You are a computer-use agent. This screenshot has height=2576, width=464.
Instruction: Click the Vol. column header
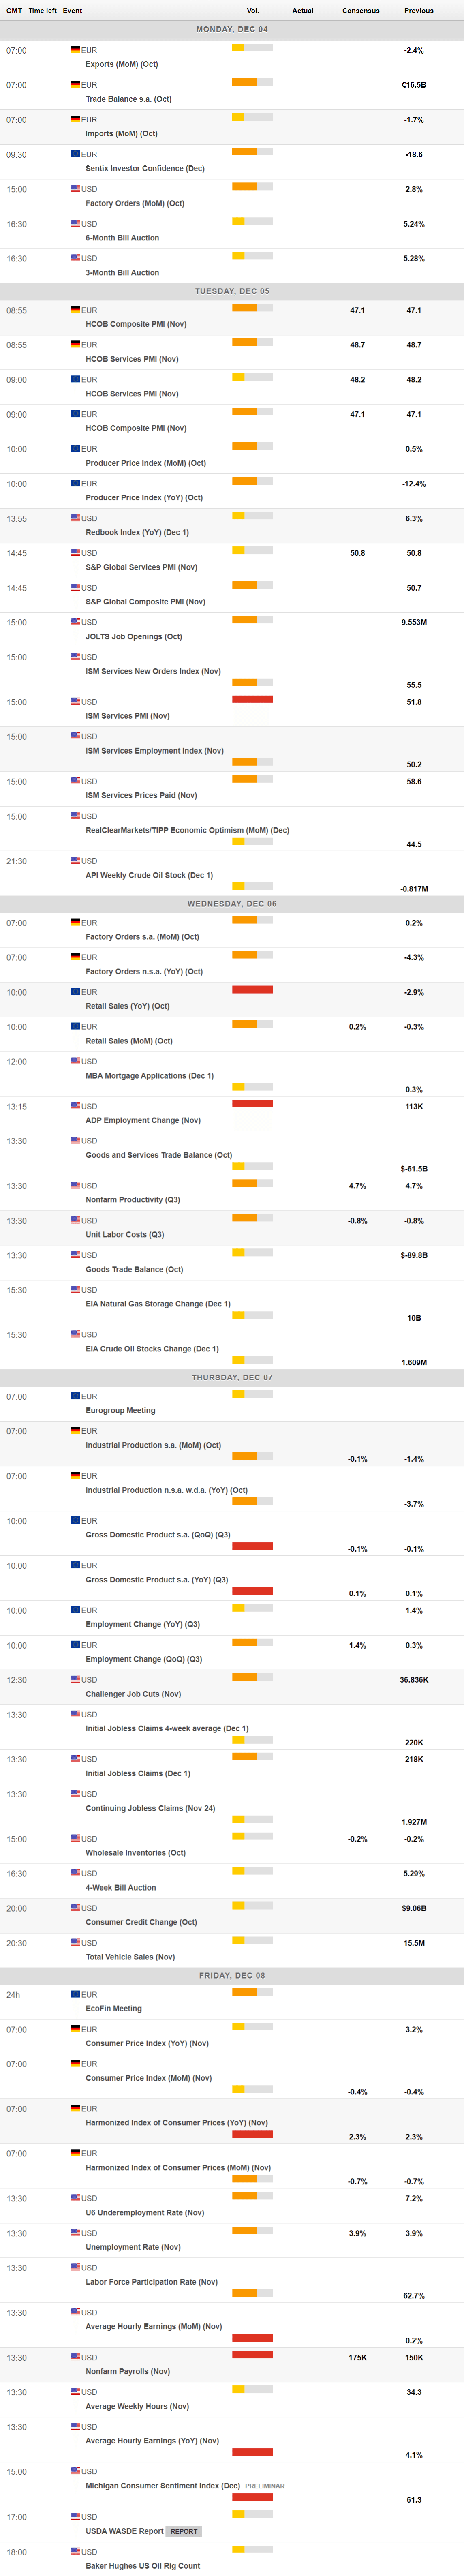(x=253, y=11)
